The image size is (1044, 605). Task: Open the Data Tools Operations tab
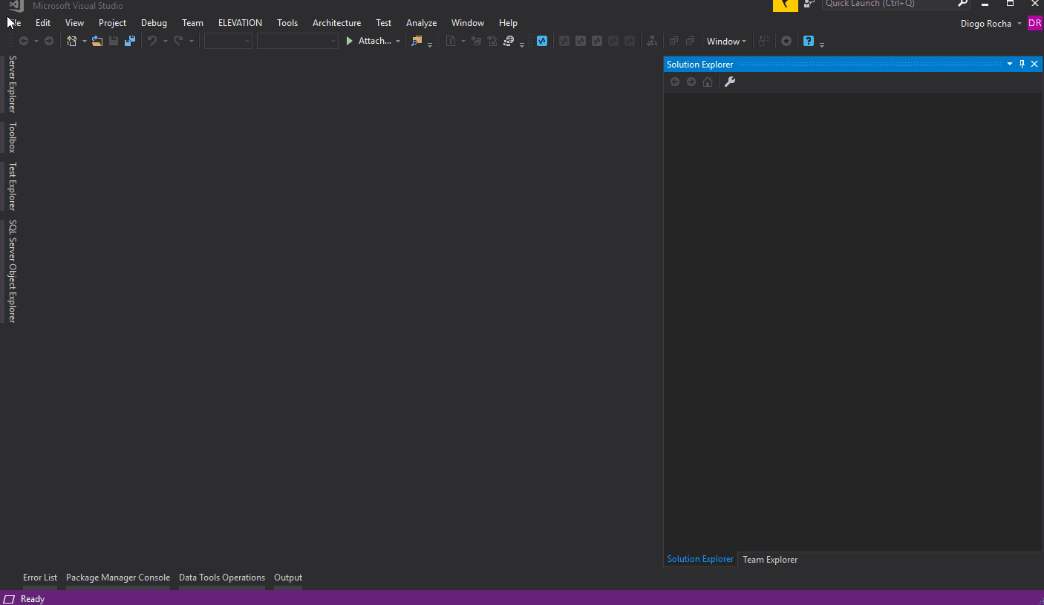pos(222,578)
